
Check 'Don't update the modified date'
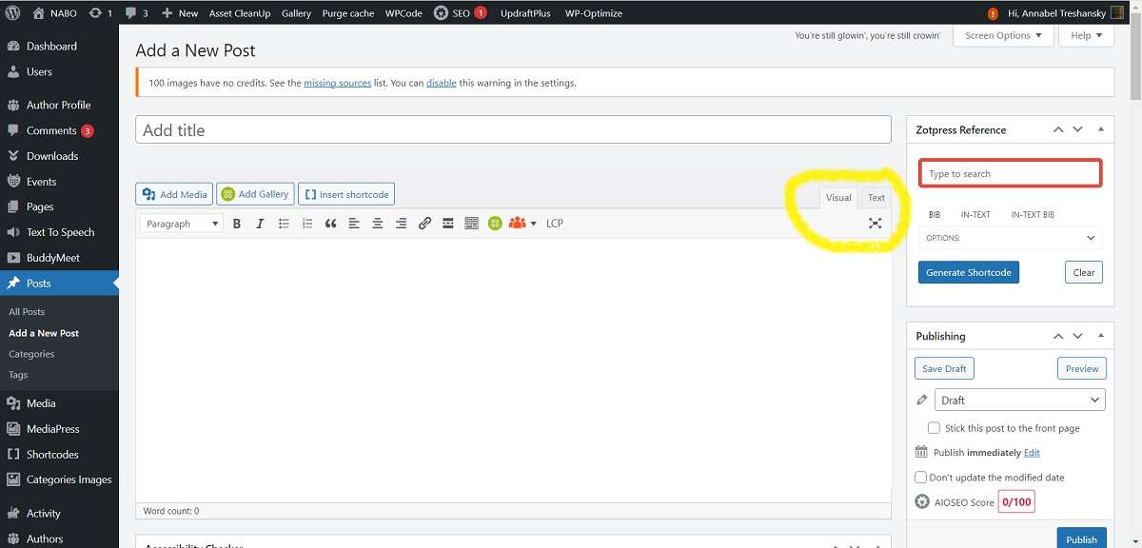click(x=920, y=478)
